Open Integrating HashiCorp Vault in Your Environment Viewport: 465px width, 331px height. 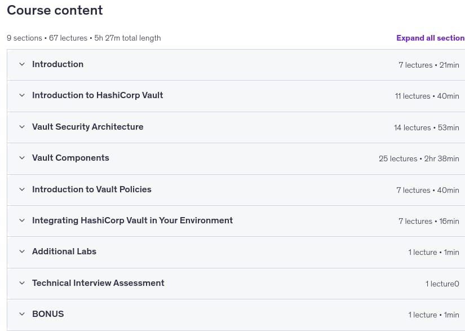pos(132,220)
